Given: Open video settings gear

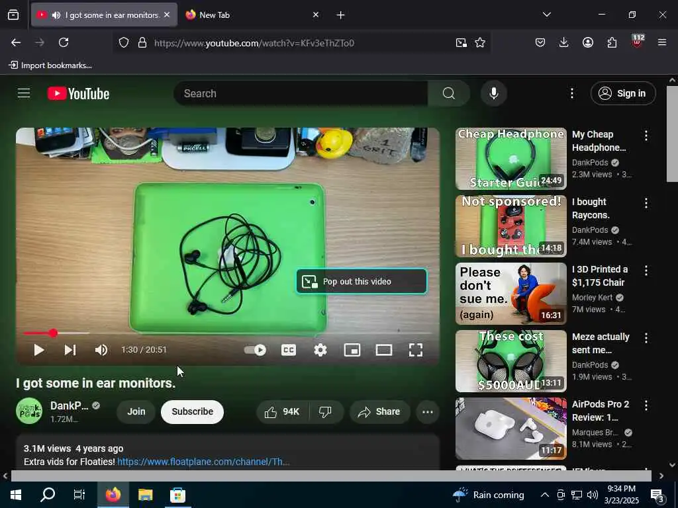Looking at the screenshot, I should click(320, 350).
